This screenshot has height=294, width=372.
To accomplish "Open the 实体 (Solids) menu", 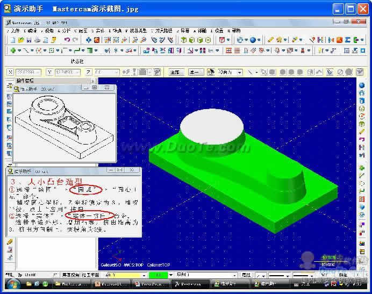I will coord(98,31).
